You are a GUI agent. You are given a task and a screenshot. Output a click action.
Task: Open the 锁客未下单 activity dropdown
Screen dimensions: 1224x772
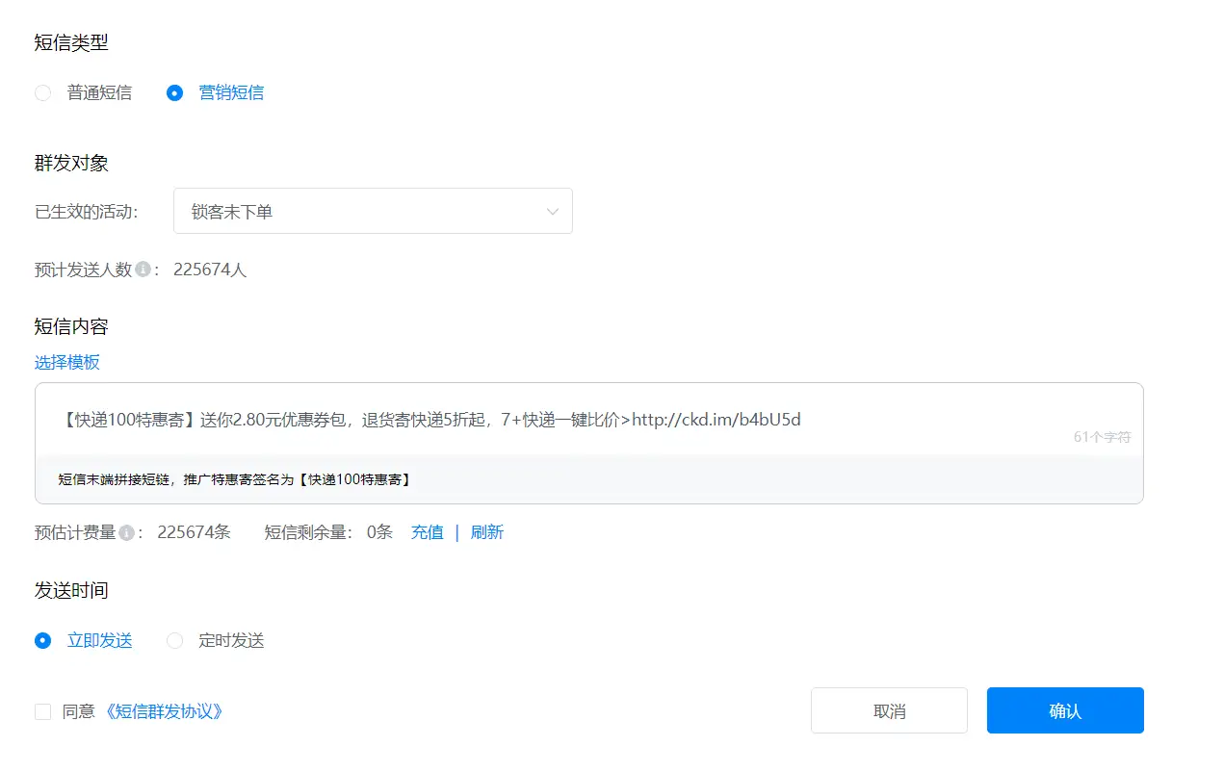coord(372,212)
